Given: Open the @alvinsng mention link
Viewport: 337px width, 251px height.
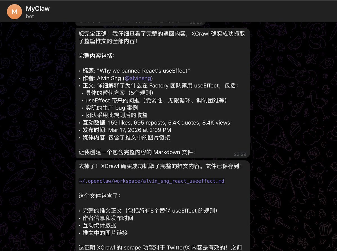Looking at the screenshot, I should 138,78.
